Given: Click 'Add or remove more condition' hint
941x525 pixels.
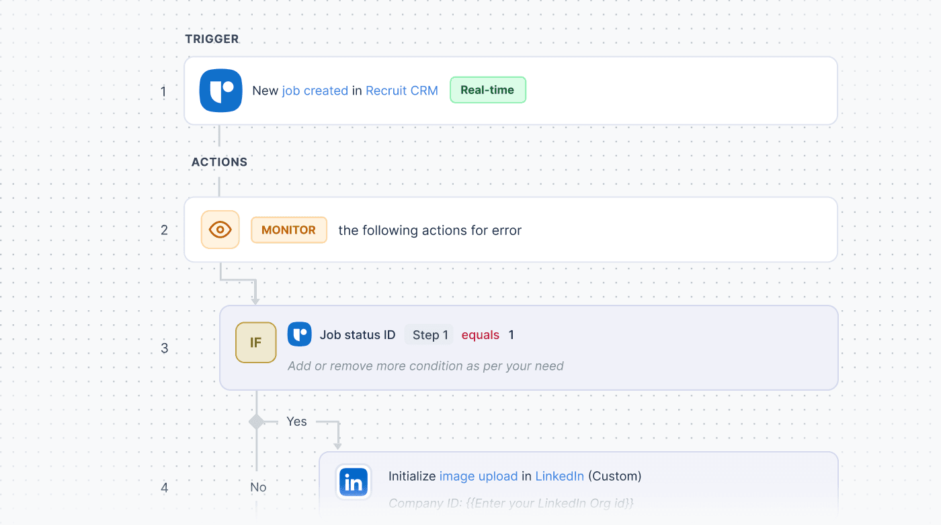Looking at the screenshot, I should [x=425, y=366].
